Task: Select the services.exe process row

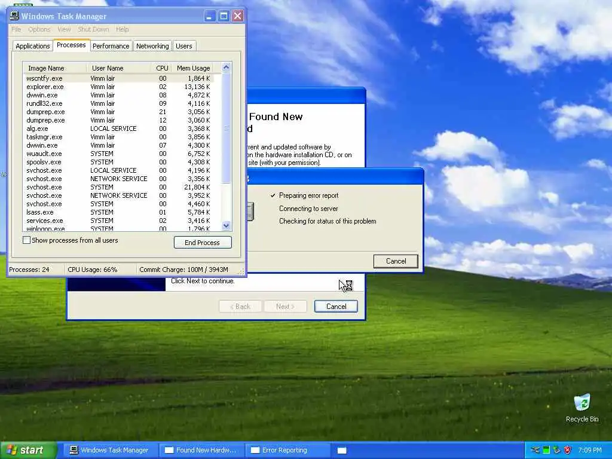Action: tap(118, 221)
